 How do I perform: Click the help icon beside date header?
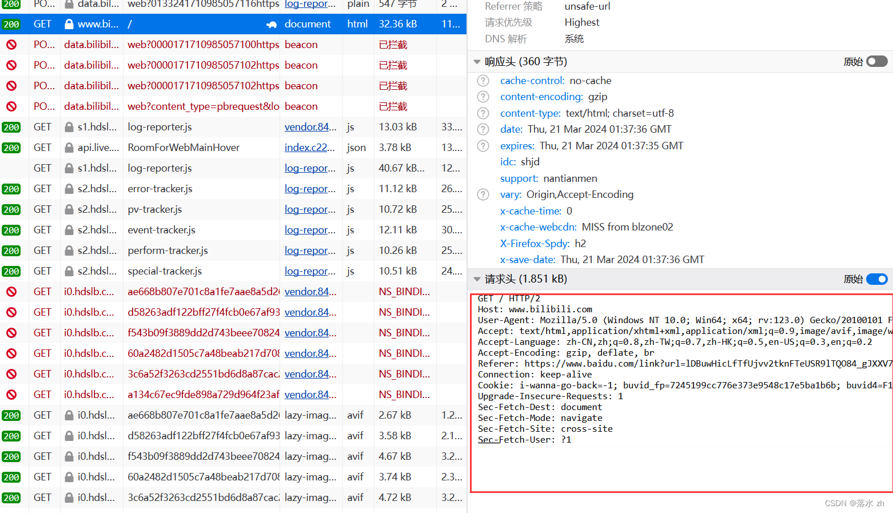click(483, 129)
